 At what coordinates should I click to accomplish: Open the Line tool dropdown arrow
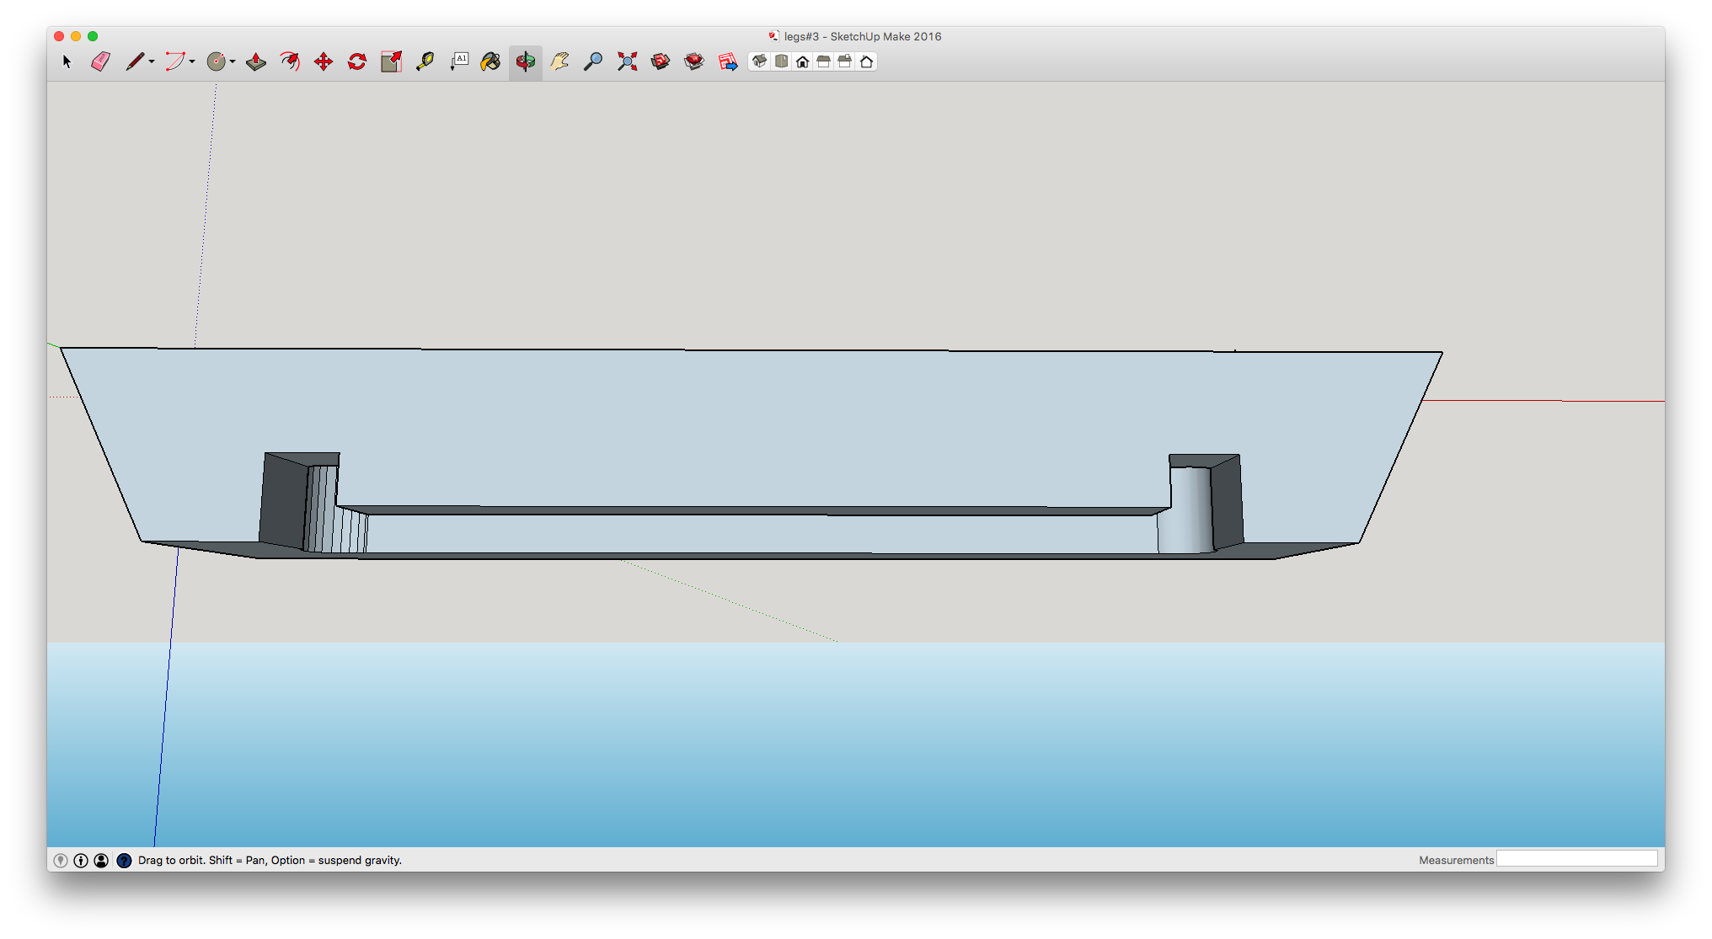point(152,61)
